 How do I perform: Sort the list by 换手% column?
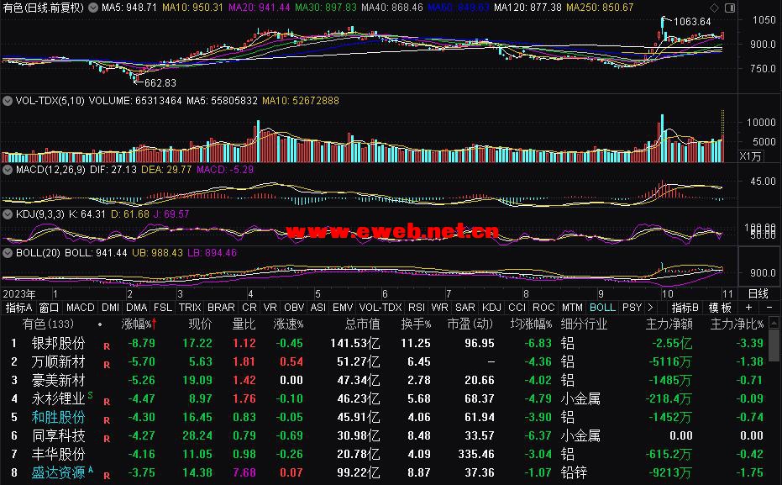416,324
